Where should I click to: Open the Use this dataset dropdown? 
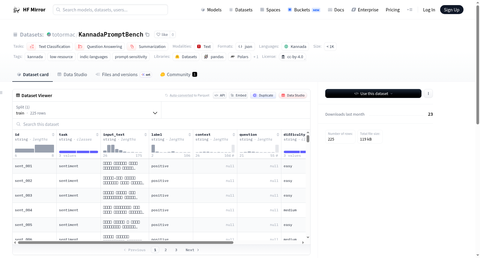coord(373,93)
